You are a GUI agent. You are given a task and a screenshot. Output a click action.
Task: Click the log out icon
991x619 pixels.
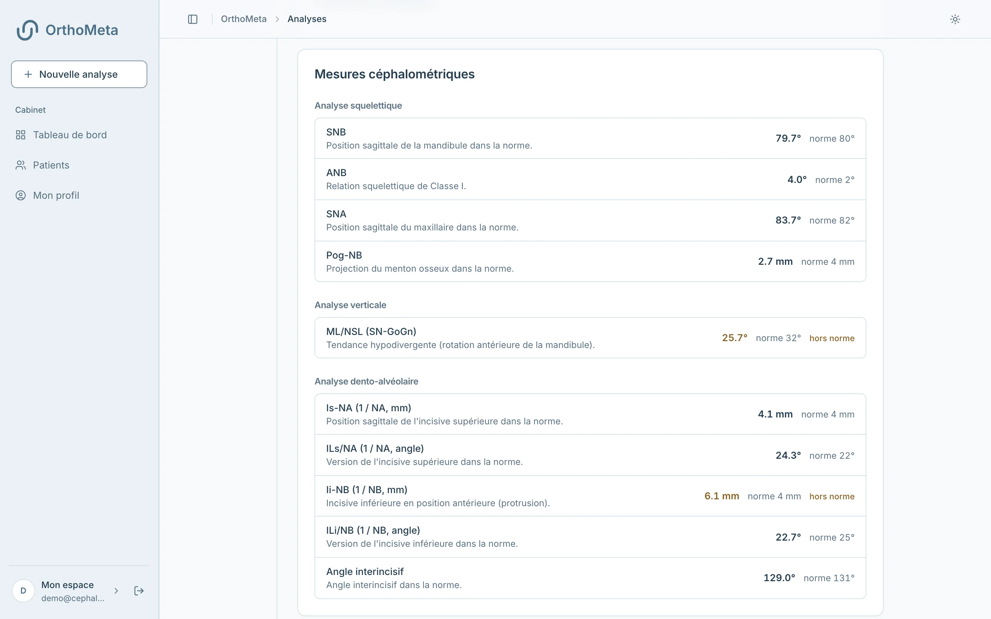point(139,591)
